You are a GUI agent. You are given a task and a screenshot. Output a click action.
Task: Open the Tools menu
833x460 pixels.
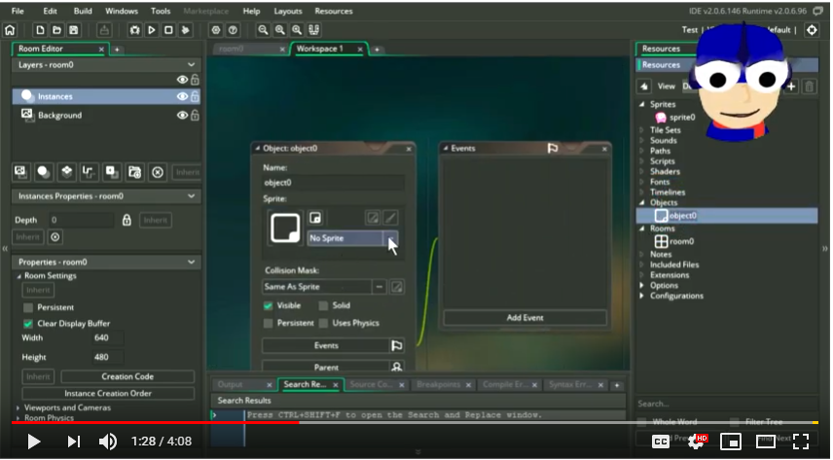161,11
